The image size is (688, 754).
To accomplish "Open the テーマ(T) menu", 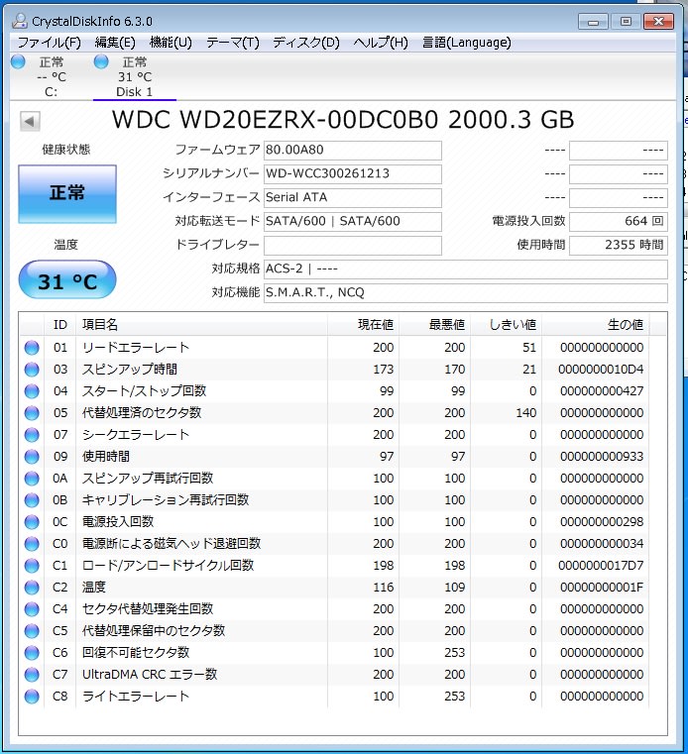I will [x=232, y=43].
